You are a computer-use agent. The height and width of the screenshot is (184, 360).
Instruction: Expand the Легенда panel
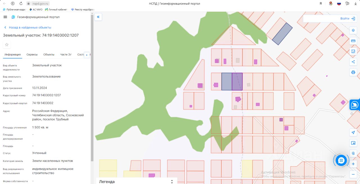172,181
